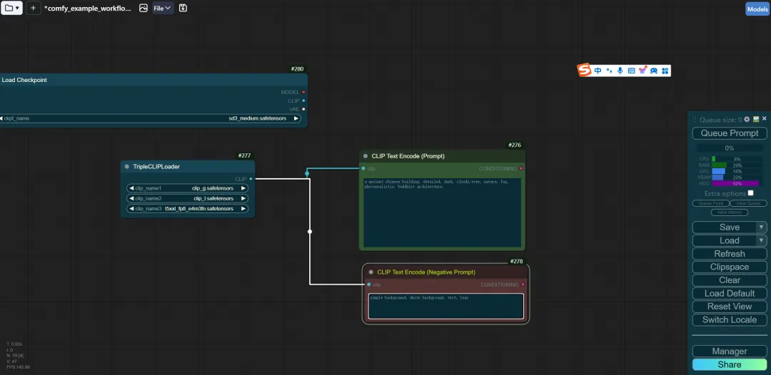This screenshot has height=375, width=771.
Task: Toggle the Extra options checkbox
Action: coord(750,193)
